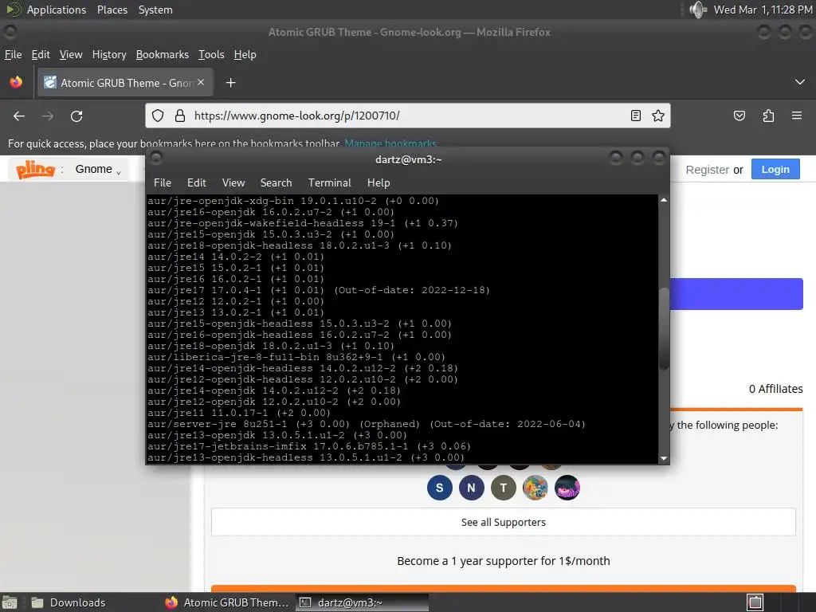Expand the Gnome store dropdown

(x=98, y=169)
